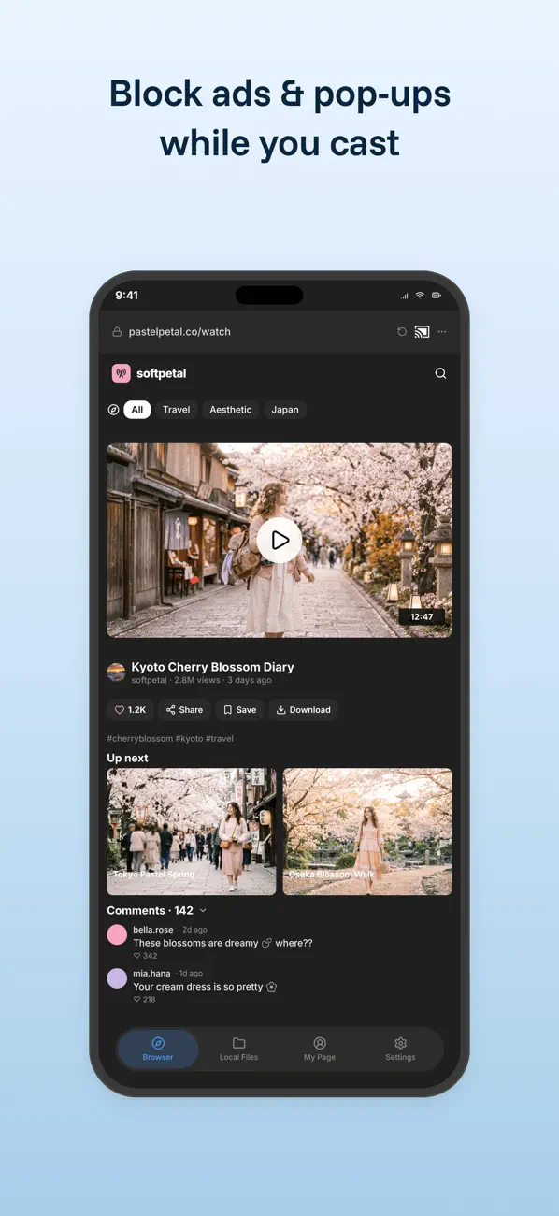Expand the Comments chevron dropdown
559x1216 pixels.
click(203, 911)
